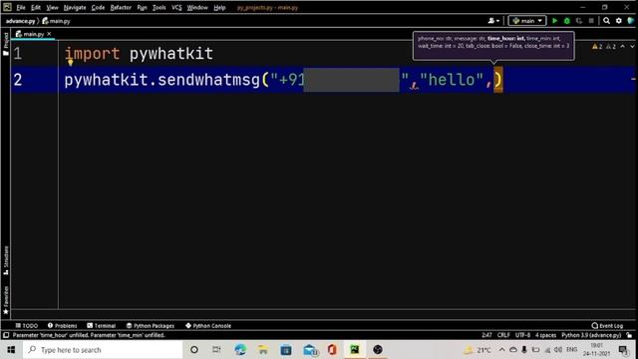Open the Refactor menu
Viewport: 638px width, 359px height.
[x=121, y=7]
